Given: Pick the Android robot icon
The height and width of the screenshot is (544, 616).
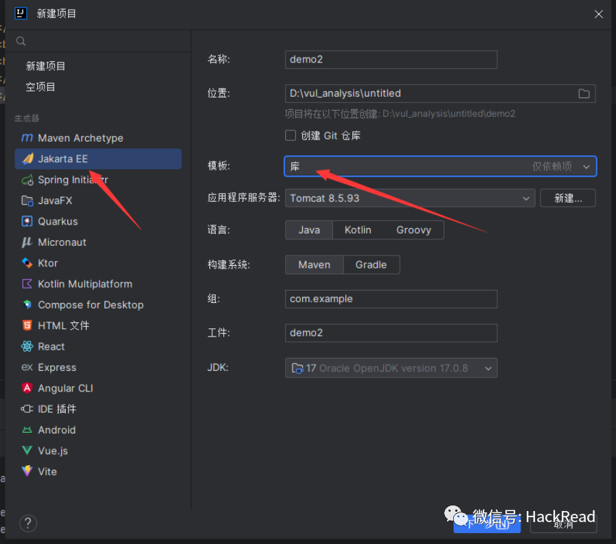Looking at the screenshot, I should 27,429.
